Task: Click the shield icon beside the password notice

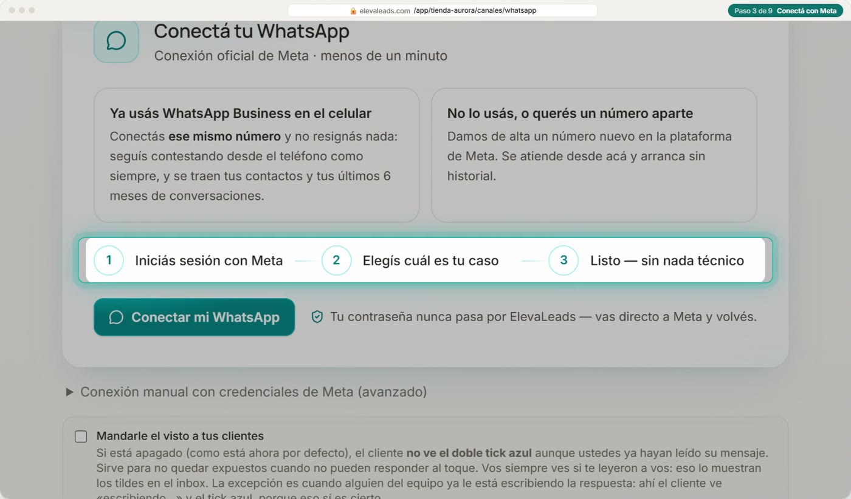Action: pyautogui.click(x=317, y=317)
